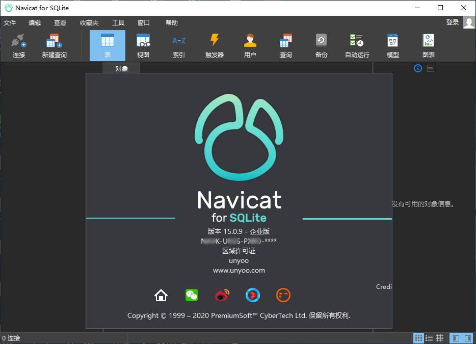Open the 连接 (Connection) toolbar button
The image size is (476, 344).
[x=18, y=46]
